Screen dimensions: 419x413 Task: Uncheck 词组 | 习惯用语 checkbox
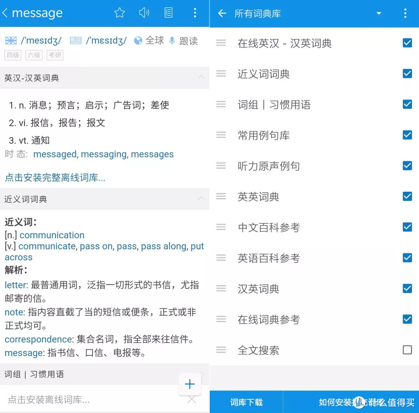[407, 104]
